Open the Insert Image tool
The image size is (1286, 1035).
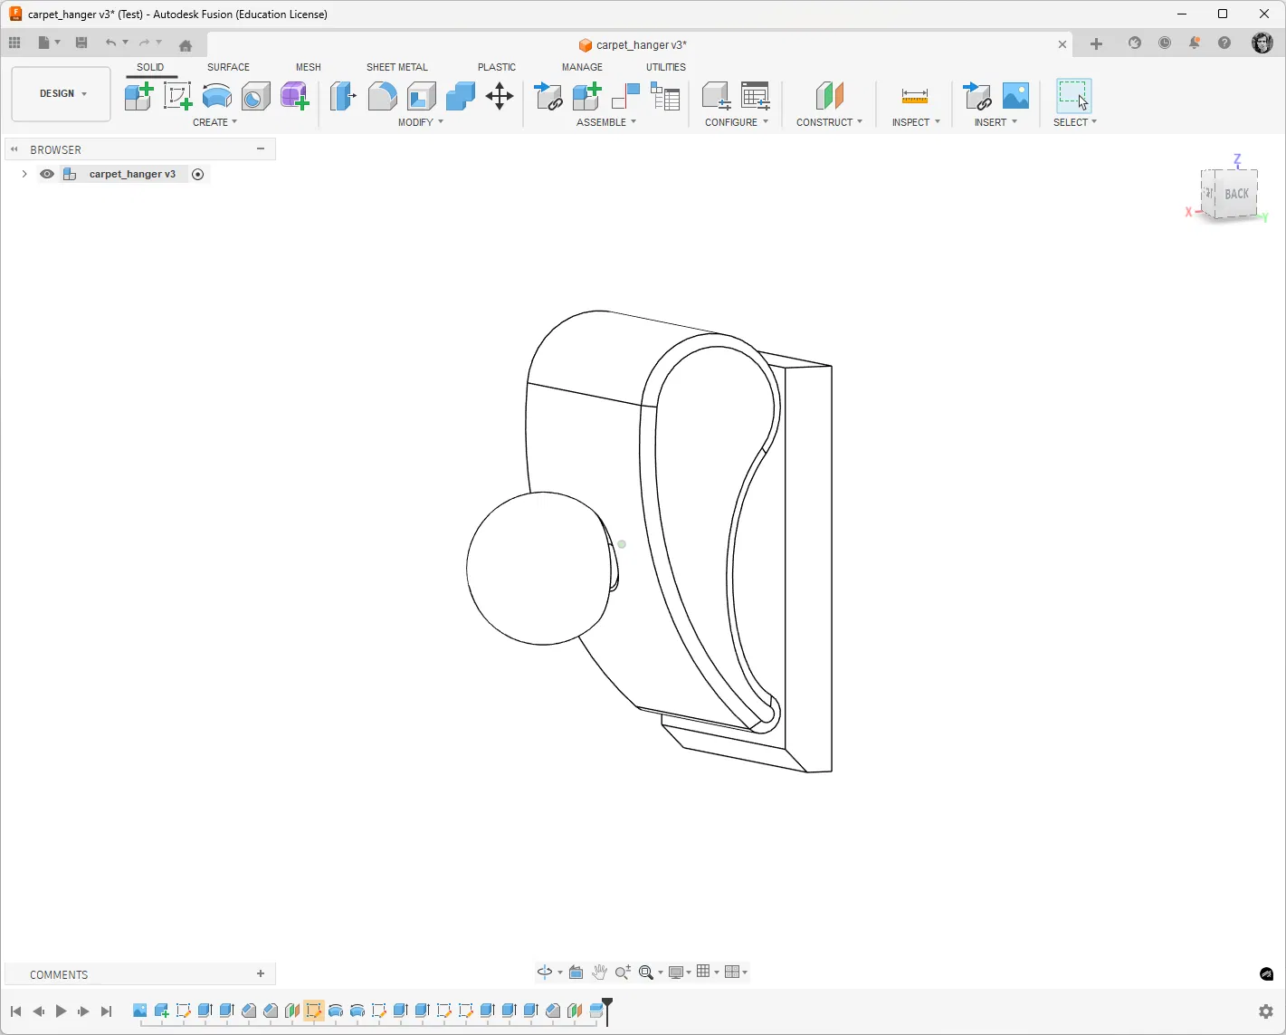point(1015,96)
